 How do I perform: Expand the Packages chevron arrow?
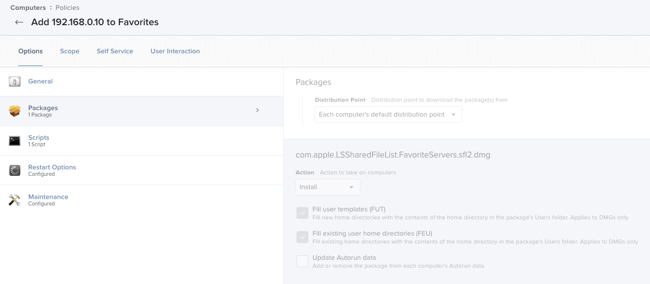pyautogui.click(x=257, y=111)
